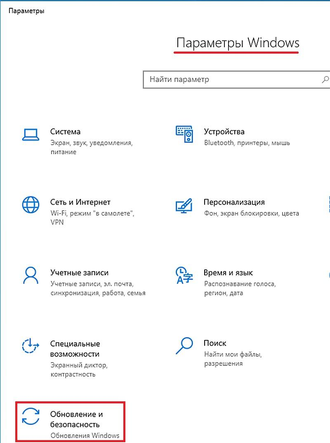Click «Учетные записи» category text
The image size is (330, 443).
[79, 272]
